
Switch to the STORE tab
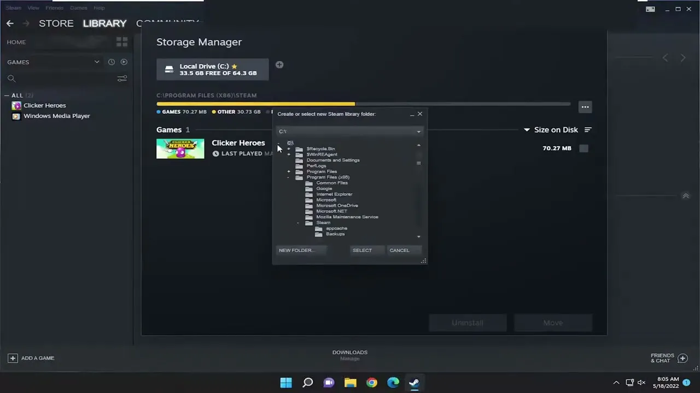click(x=56, y=23)
